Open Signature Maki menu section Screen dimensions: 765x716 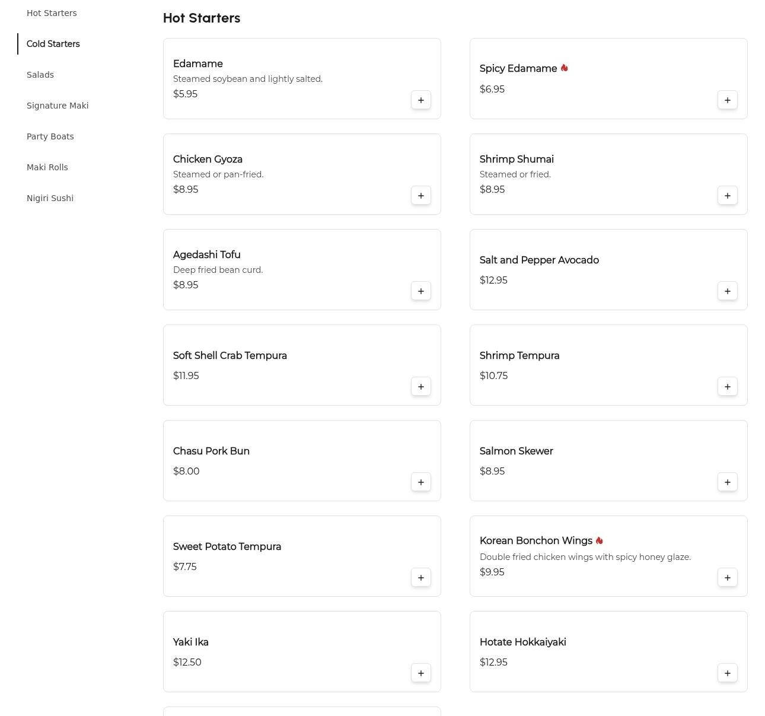58,106
